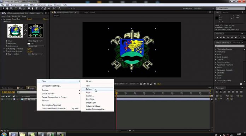246x136 pixels.
Task: Select the Brush tool
Action: click(x=42, y=8)
